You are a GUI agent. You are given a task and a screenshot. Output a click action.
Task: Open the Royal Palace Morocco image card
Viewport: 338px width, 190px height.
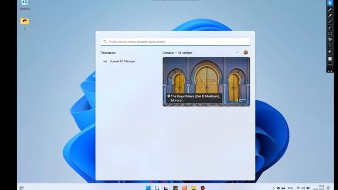click(206, 82)
